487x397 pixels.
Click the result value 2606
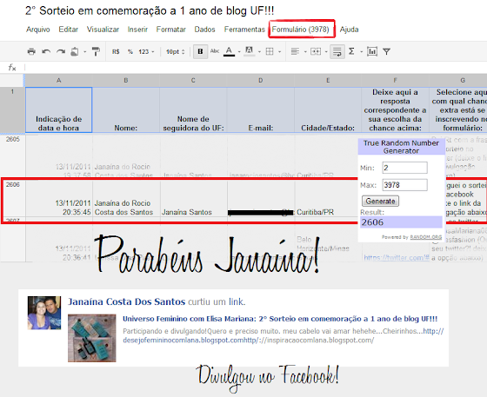(401, 222)
